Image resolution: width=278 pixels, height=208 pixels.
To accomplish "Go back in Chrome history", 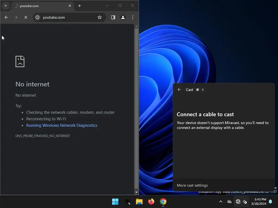I will (x=6, y=17).
